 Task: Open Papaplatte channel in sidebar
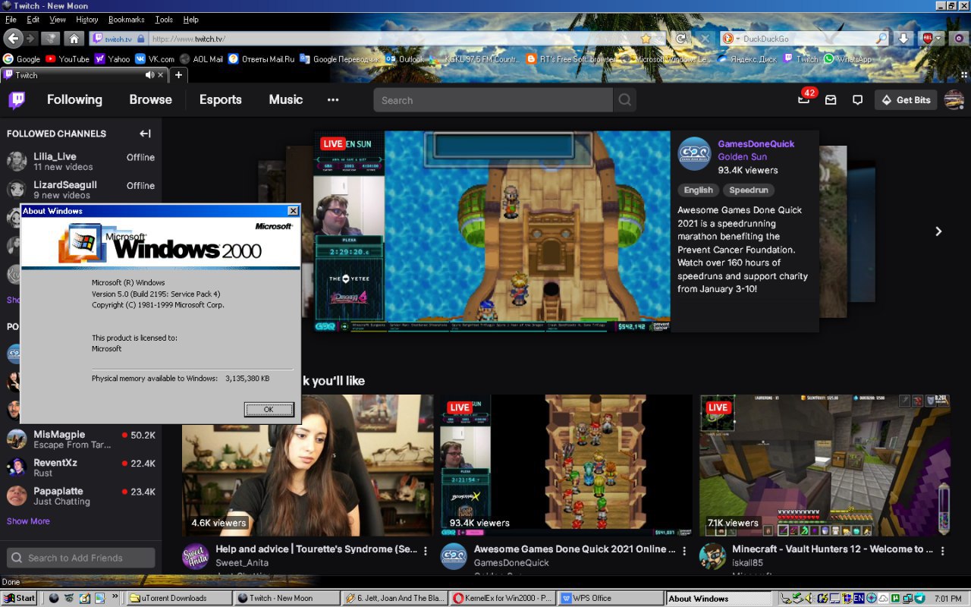click(81, 495)
